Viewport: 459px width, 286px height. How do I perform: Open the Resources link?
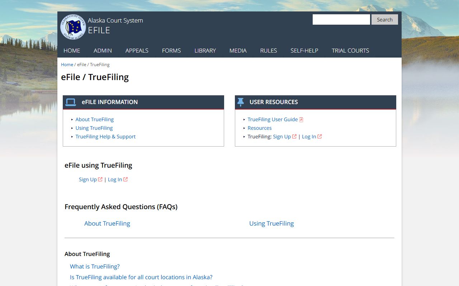(260, 128)
